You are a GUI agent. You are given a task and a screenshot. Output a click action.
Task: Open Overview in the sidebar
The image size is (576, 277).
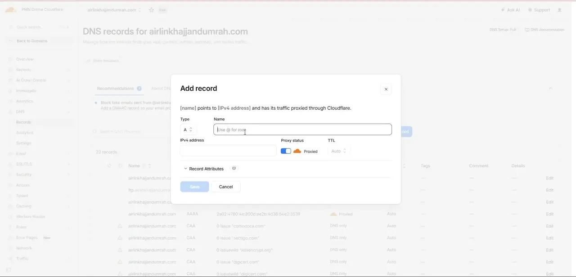(x=25, y=59)
